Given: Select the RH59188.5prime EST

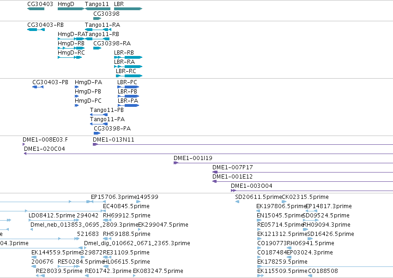Looking at the screenshot, I should (107, 239).
